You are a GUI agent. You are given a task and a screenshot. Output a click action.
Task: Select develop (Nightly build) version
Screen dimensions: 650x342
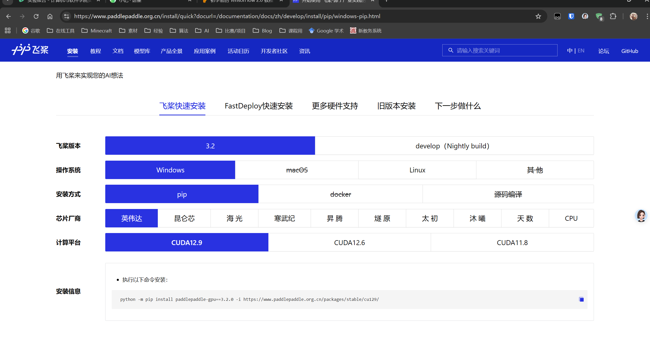pos(453,146)
